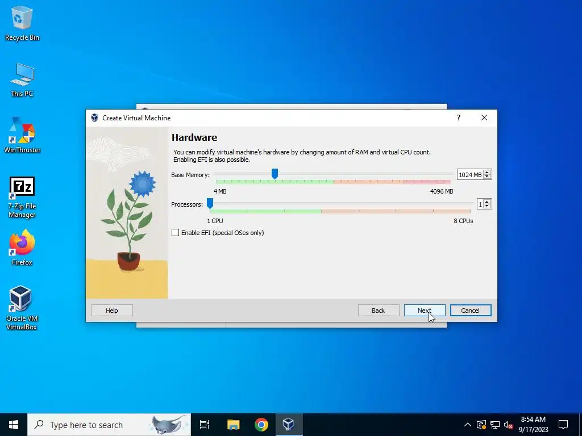Click the muted volume tray icon
582x436 pixels.
click(508, 425)
